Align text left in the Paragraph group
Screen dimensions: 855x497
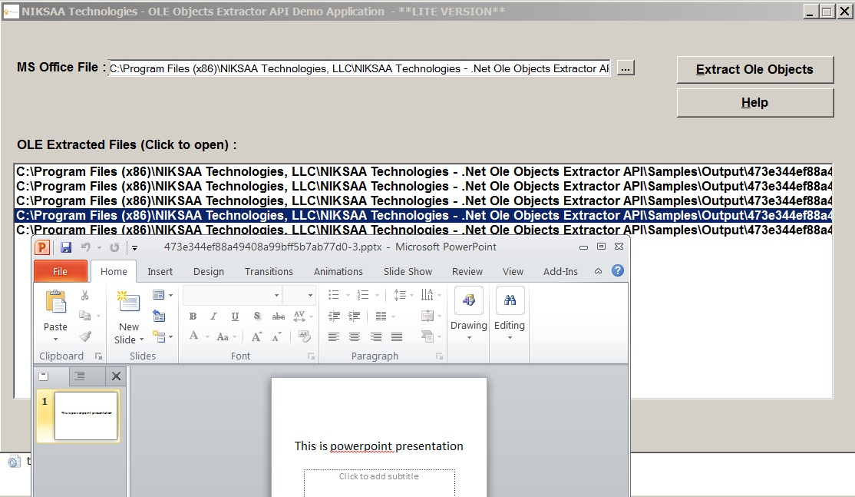[x=334, y=336]
